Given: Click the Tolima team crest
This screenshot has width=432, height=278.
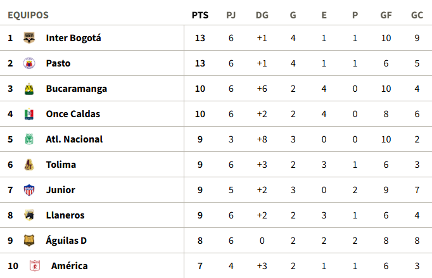Looking at the screenshot, I should pyautogui.click(x=29, y=165).
